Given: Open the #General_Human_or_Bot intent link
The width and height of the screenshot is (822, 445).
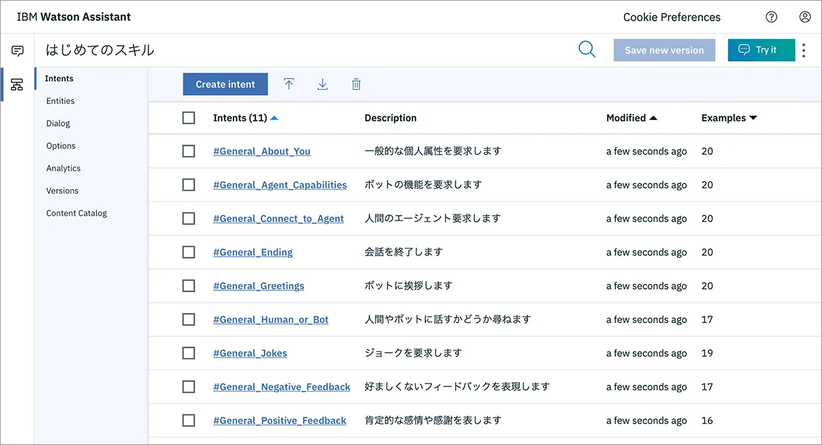Looking at the screenshot, I should click(x=271, y=319).
